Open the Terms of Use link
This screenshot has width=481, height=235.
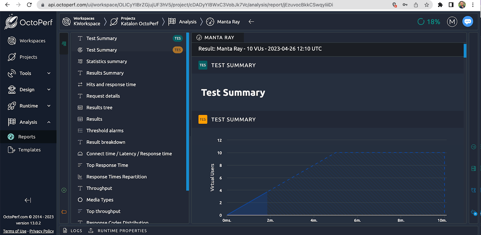tap(15, 231)
